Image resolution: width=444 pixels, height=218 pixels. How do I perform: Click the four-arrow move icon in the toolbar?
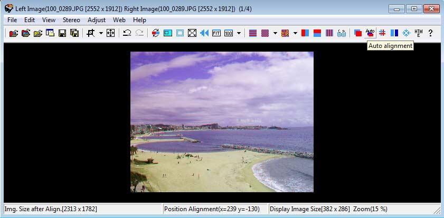(x=110, y=33)
